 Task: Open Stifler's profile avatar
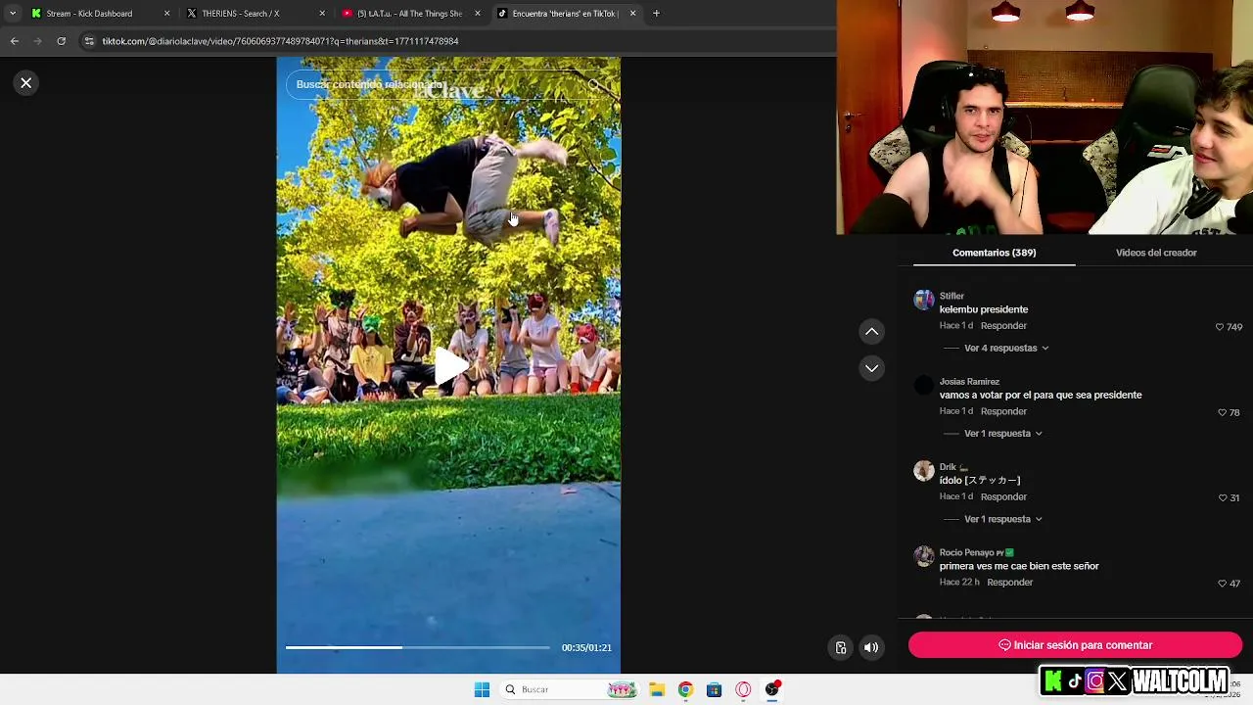(x=924, y=300)
